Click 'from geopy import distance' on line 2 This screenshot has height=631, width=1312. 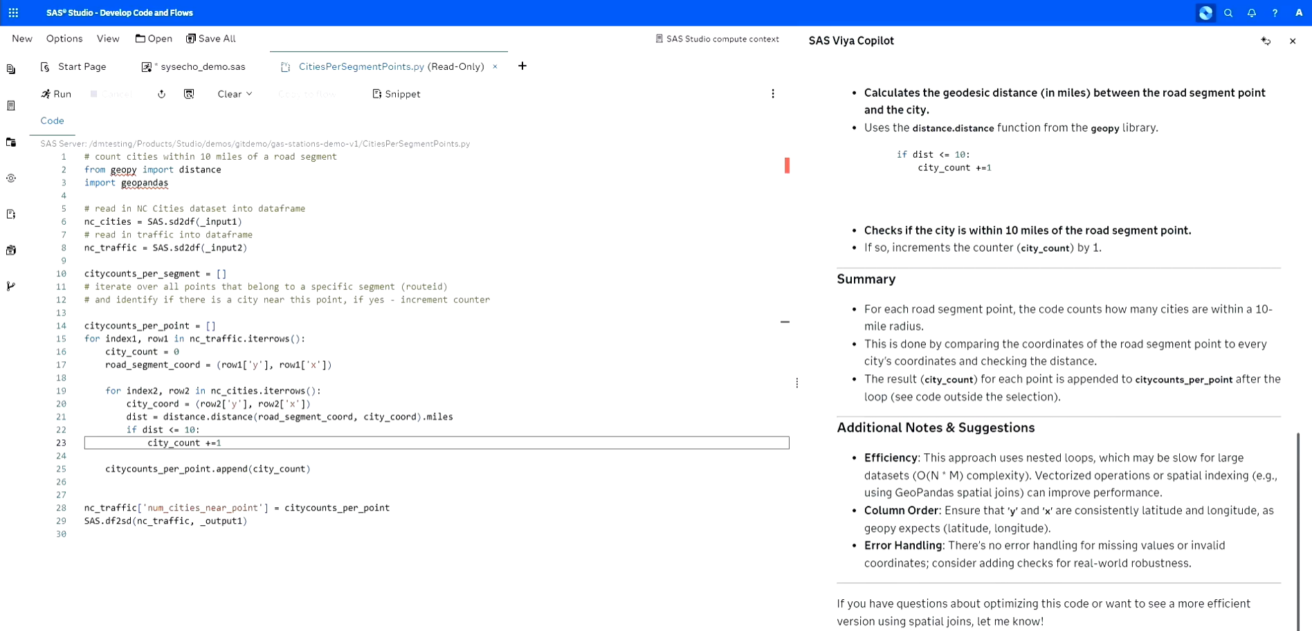[153, 170]
